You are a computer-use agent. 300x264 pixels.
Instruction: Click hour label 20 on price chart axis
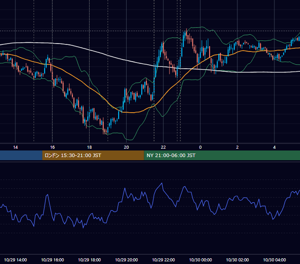tap(126, 147)
